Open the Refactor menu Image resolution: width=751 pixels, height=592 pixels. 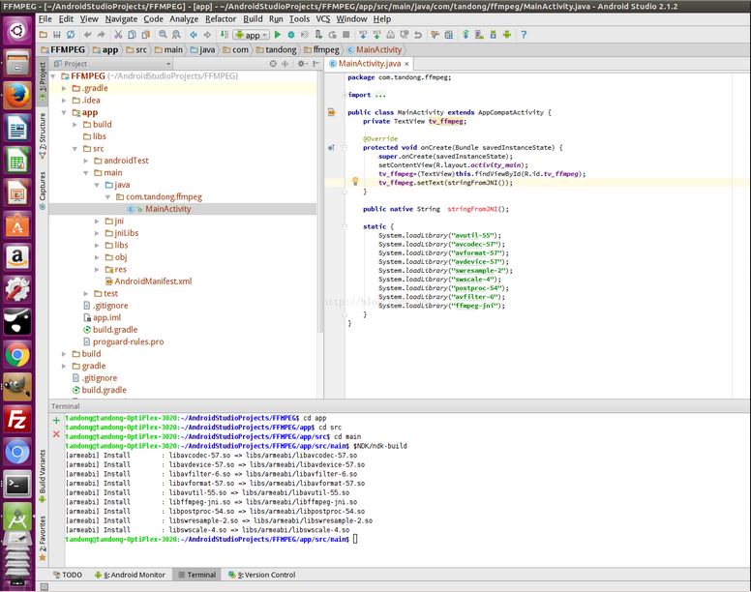[x=221, y=19]
